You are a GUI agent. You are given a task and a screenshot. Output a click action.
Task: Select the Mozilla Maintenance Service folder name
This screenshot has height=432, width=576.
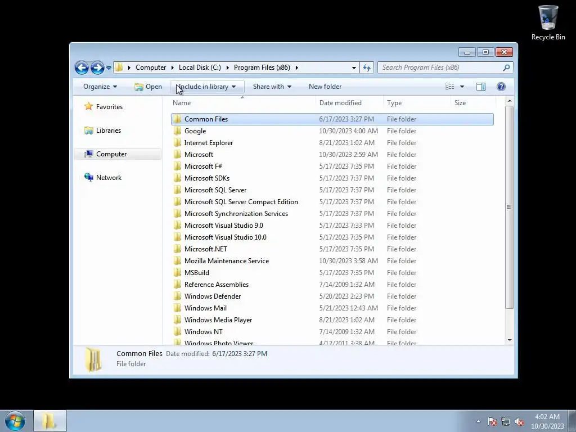point(227,261)
